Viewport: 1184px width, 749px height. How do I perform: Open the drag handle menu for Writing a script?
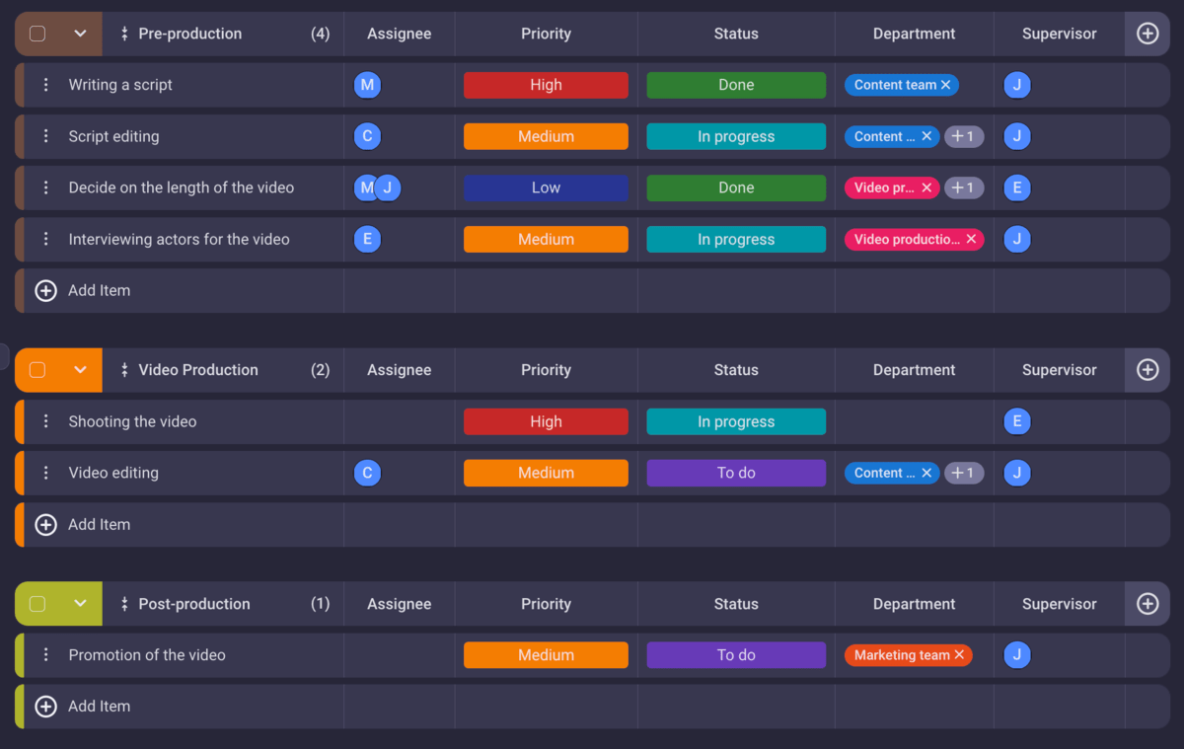click(x=45, y=85)
